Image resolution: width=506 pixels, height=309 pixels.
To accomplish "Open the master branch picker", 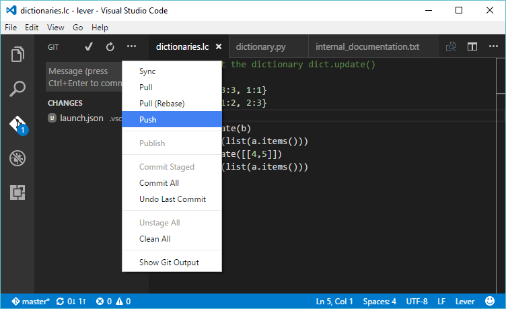I will [x=30, y=302].
